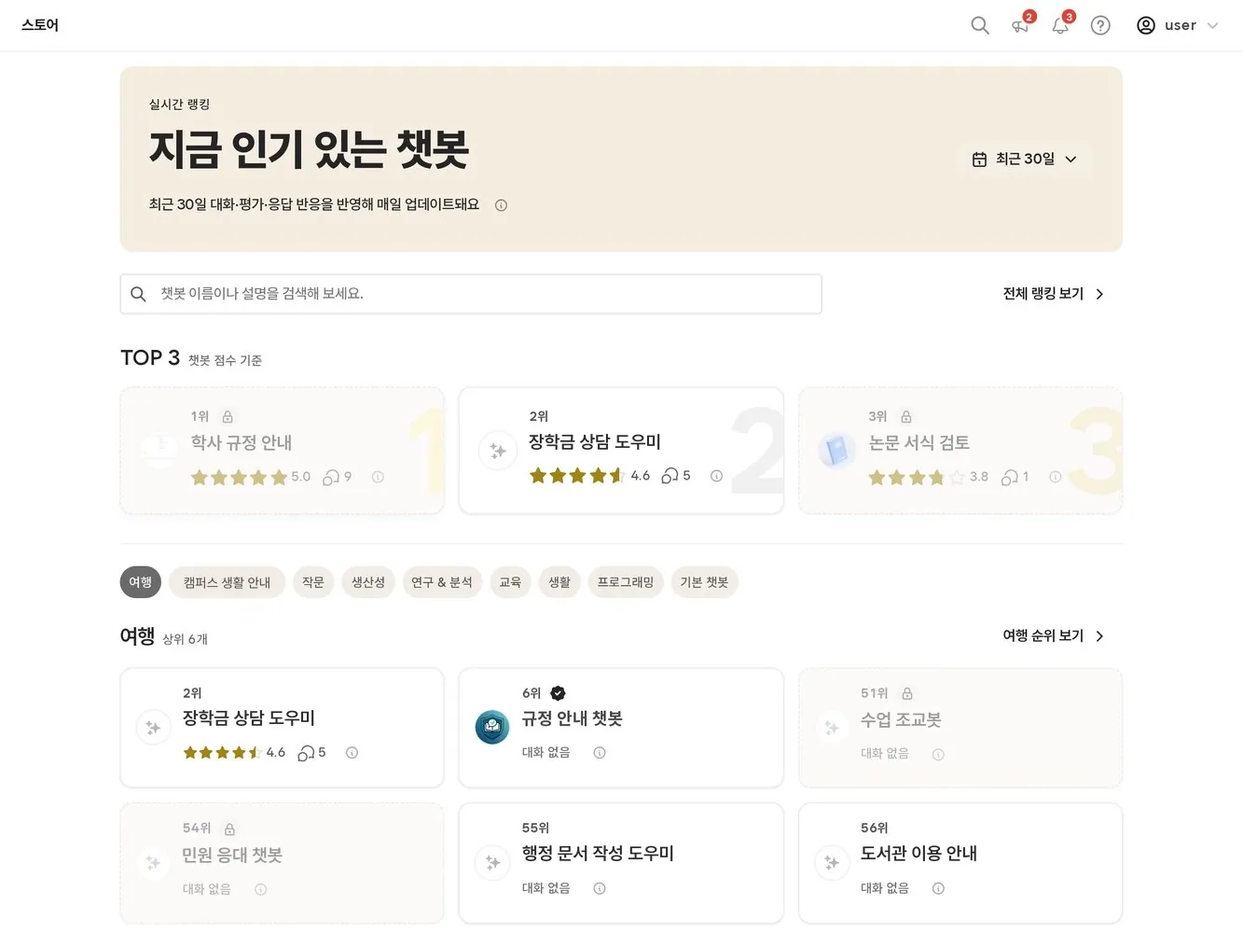Open the 여행 순위 보기 link

point(1054,636)
